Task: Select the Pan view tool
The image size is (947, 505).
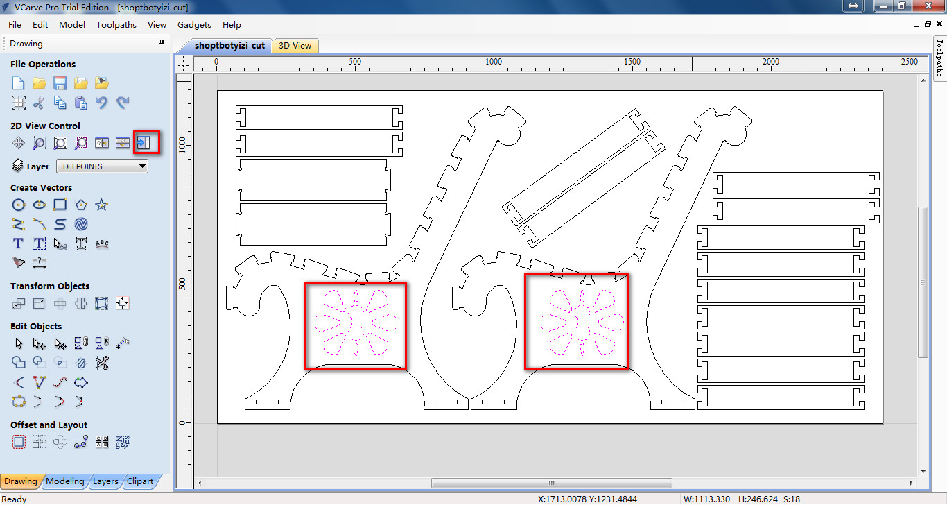Action: 19,143
